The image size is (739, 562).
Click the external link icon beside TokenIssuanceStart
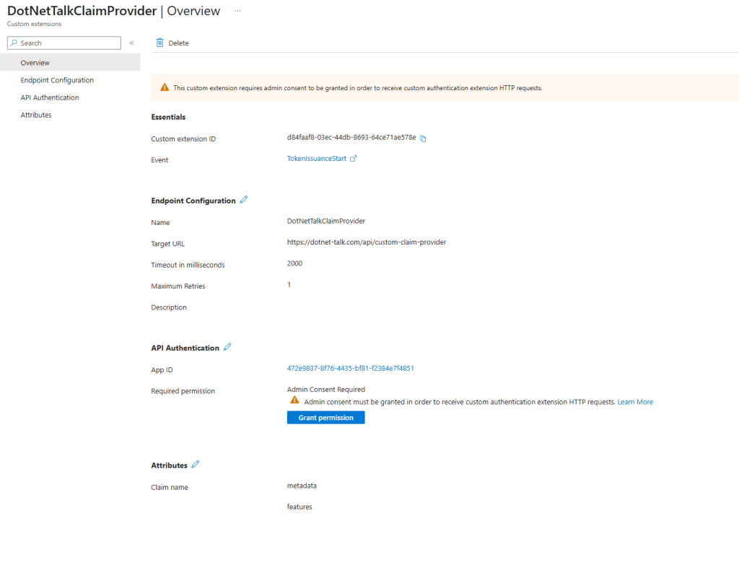[x=354, y=159]
